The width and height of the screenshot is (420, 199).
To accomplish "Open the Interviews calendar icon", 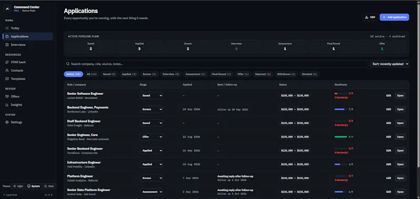I will pyautogui.click(x=7, y=45).
